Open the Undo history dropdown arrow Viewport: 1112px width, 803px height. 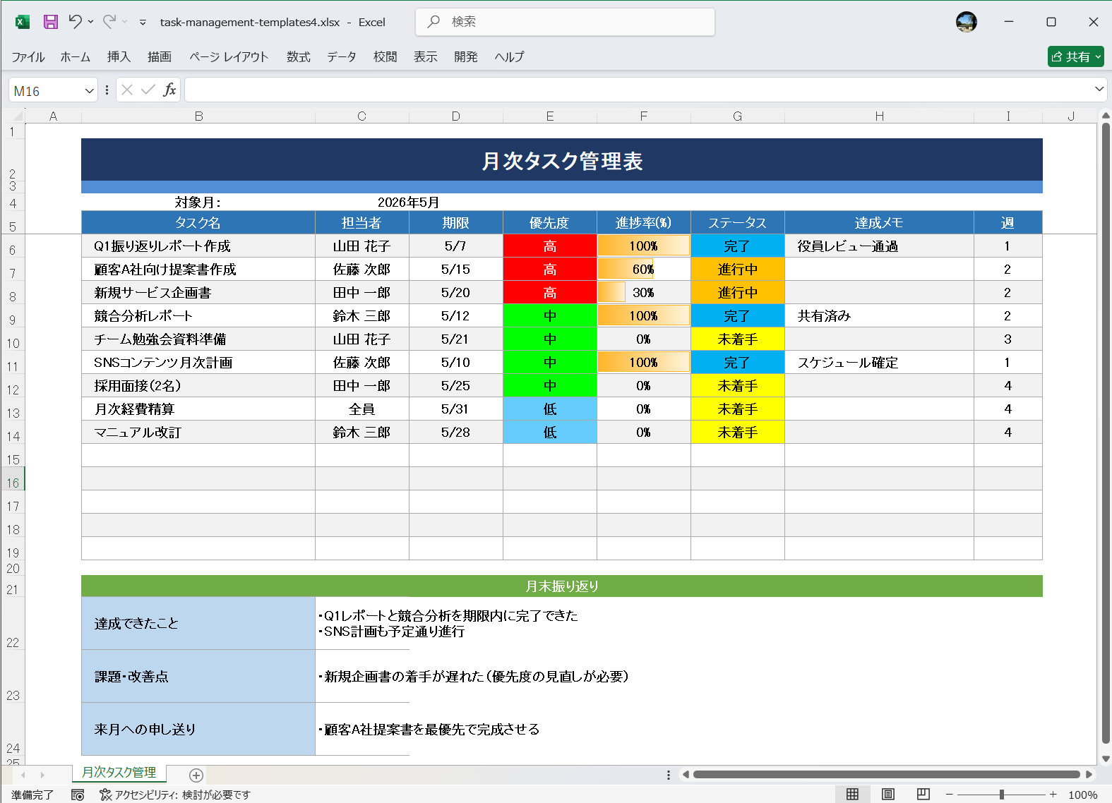pyautogui.click(x=91, y=22)
